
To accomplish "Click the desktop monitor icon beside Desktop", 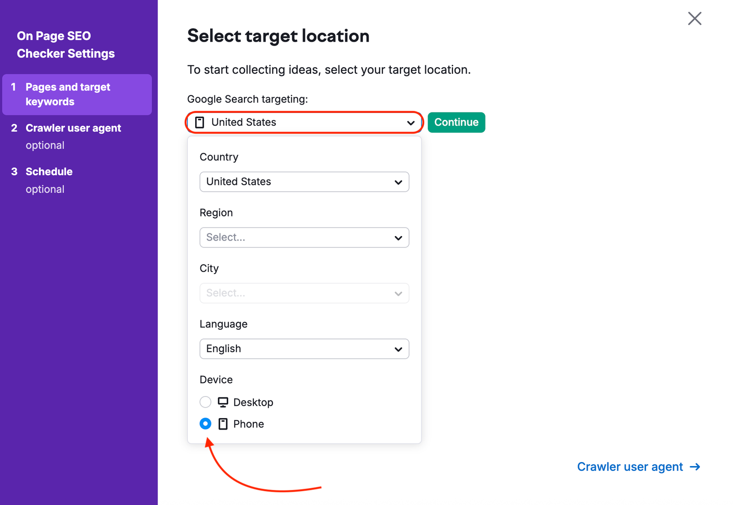I will tap(222, 402).
